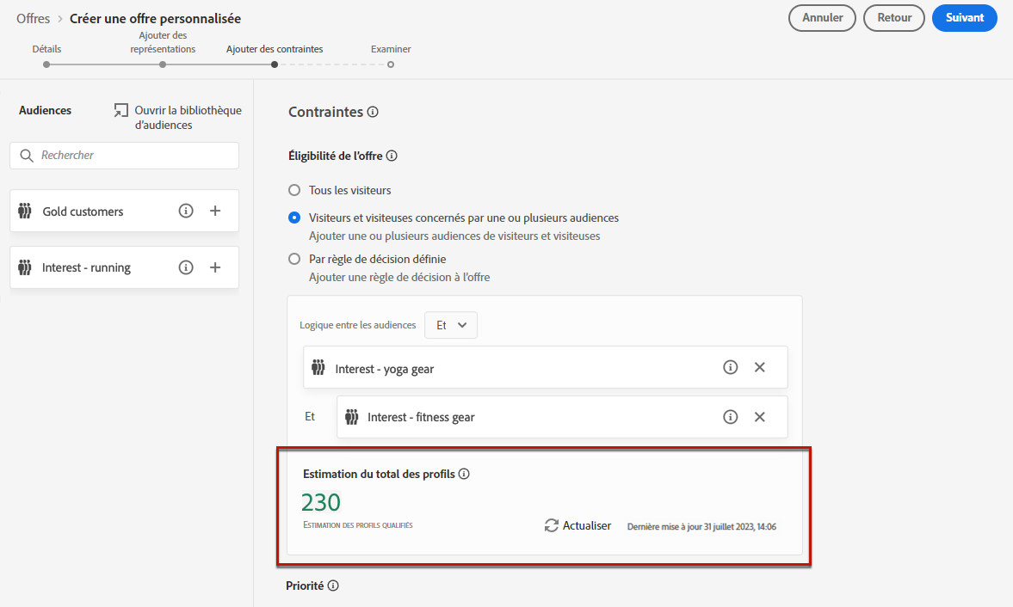View info for Interest - yoga gear
This screenshot has width=1013, height=607.
(x=731, y=367)
